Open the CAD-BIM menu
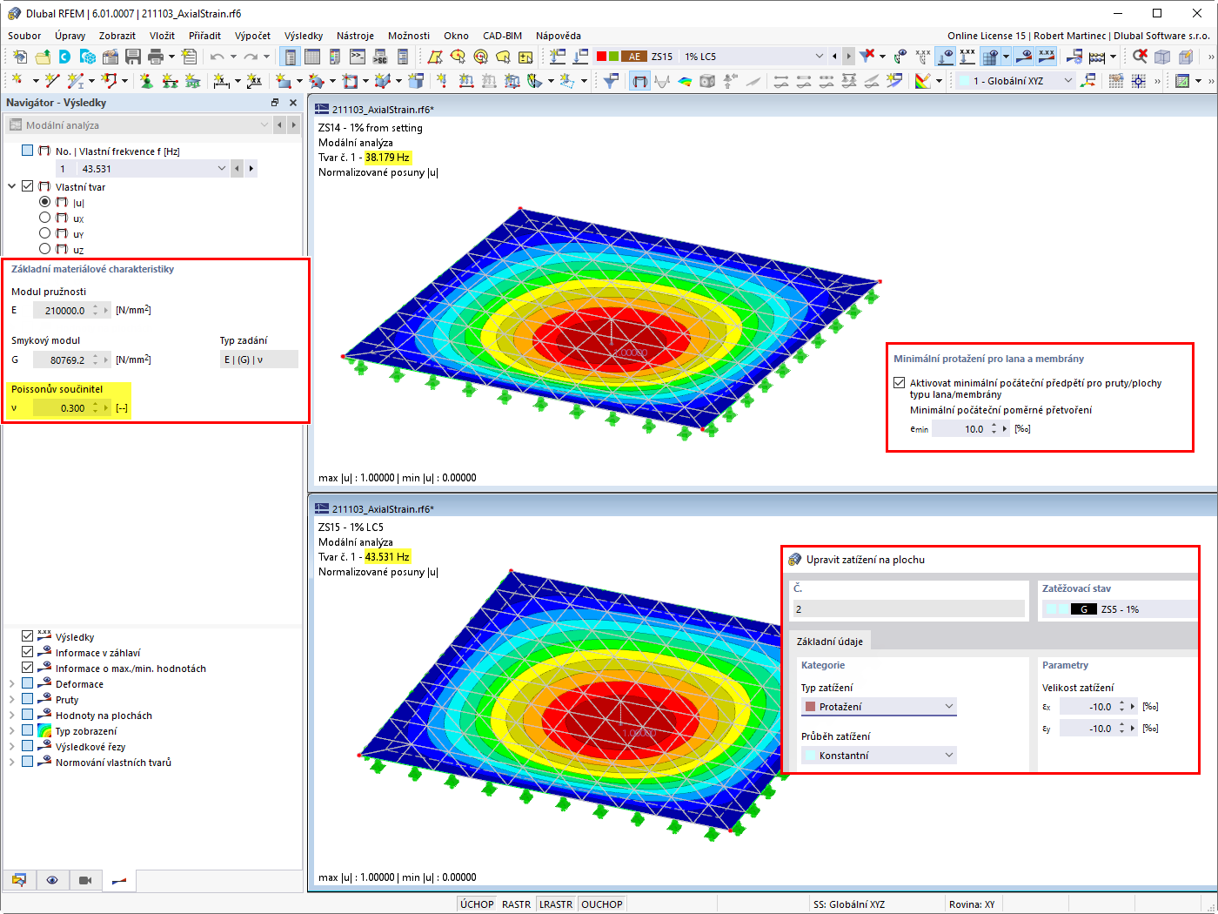 [502, 36]
